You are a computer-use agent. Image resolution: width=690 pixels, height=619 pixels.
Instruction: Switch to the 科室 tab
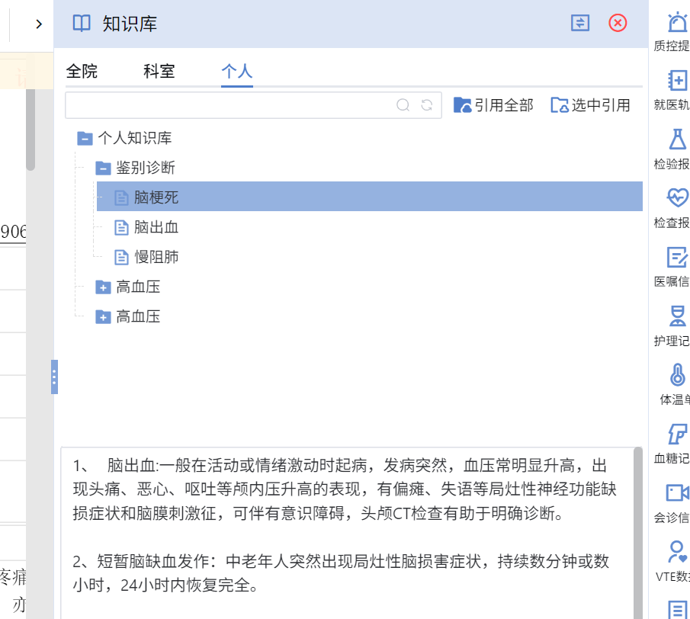(159, 72)
